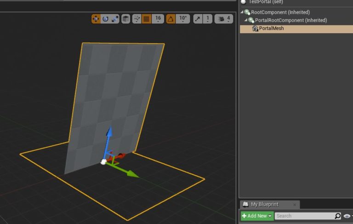Select TestPortal (self) entry

tap(266, 2)
